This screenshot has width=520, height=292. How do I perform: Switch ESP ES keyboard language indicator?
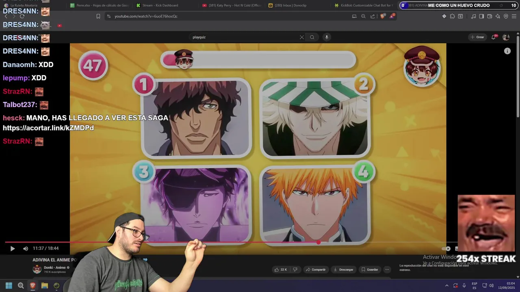[x=474, y=286]
